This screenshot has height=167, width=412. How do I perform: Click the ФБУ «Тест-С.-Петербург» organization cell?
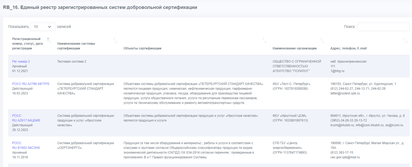click(292, 86)
